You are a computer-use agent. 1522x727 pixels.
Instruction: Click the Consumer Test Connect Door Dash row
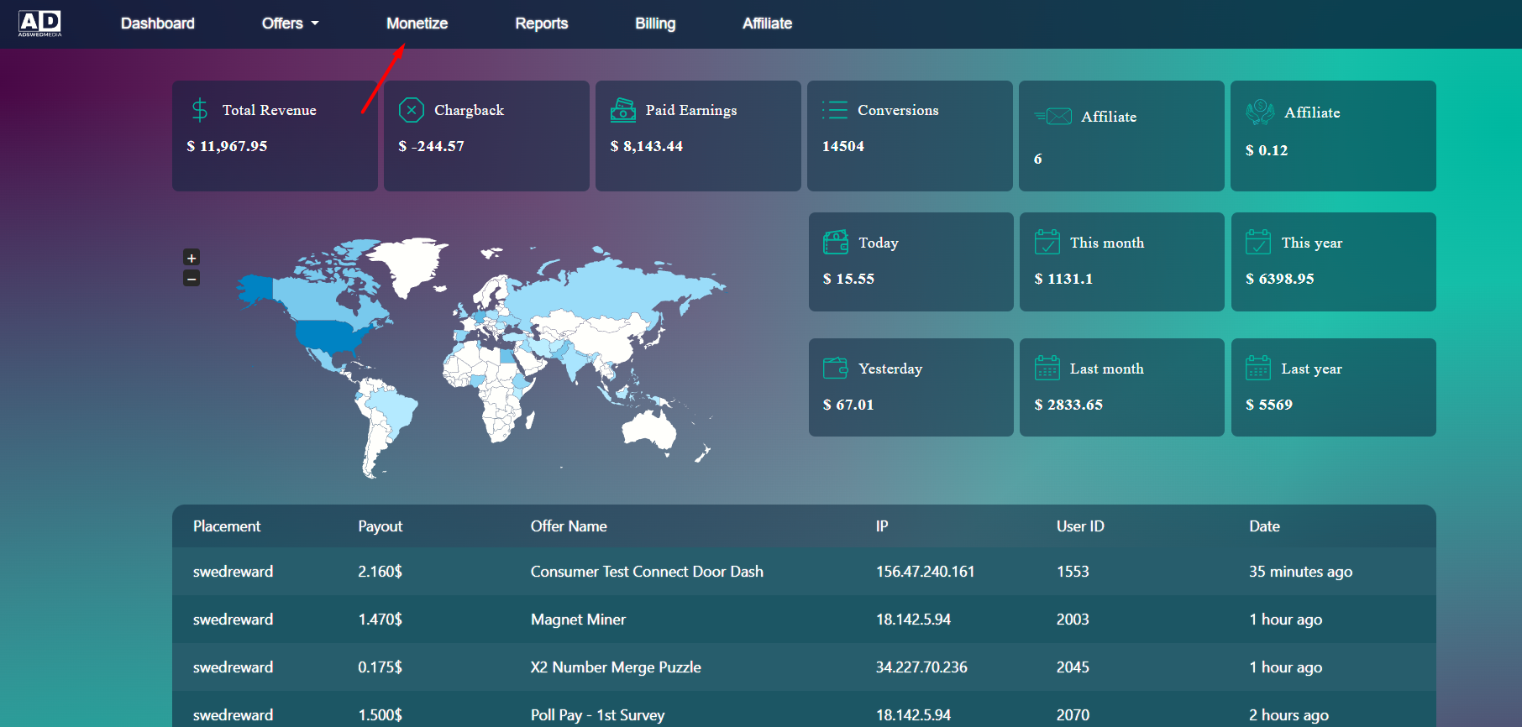(647, 572)
